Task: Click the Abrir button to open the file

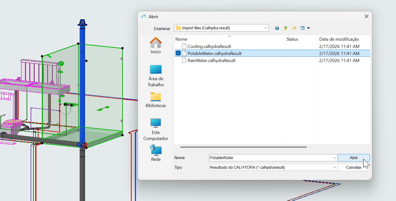Action: pyautogui.click(x=353, y=158)
